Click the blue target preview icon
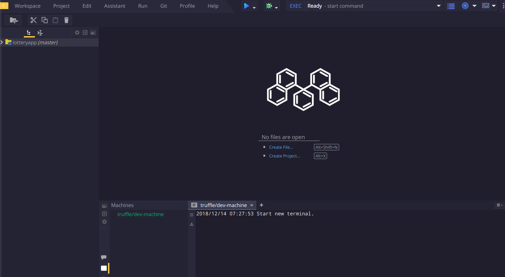Image resolution: width=505 pixels, height=277 pixels. [x=465, y=6]
